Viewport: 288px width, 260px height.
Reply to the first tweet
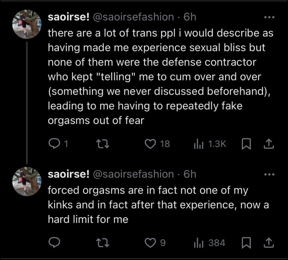pos(55,144)
